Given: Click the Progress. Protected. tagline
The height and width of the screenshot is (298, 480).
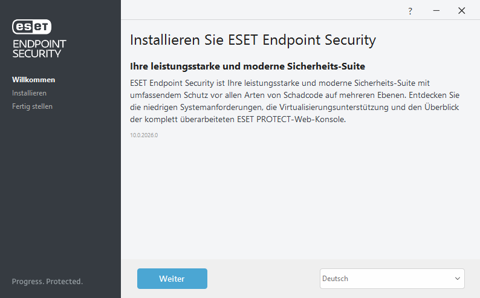Looking at the screenshot, I should 47,282.
